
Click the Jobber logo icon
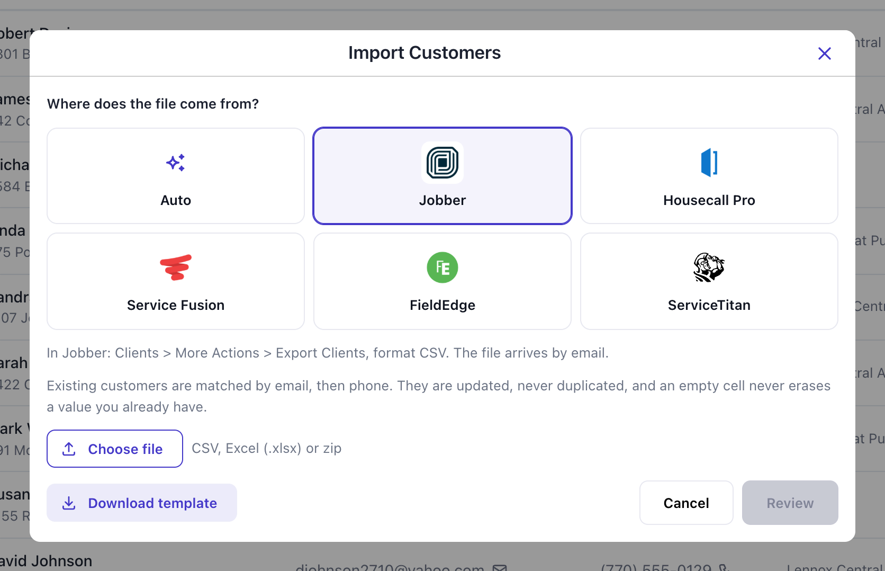[442, 163]
